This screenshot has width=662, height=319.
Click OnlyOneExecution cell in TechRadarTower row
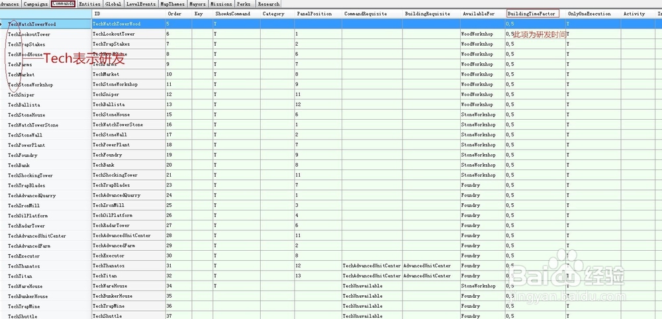[x=592, y=226]
